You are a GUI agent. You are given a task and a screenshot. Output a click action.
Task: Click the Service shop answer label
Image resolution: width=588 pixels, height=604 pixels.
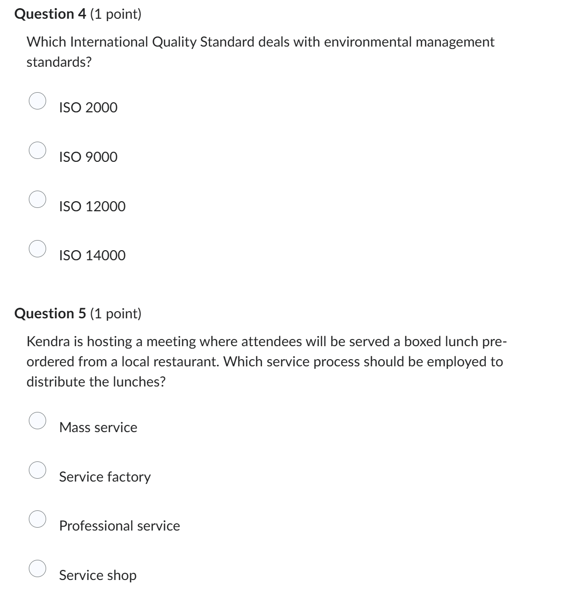98,575
